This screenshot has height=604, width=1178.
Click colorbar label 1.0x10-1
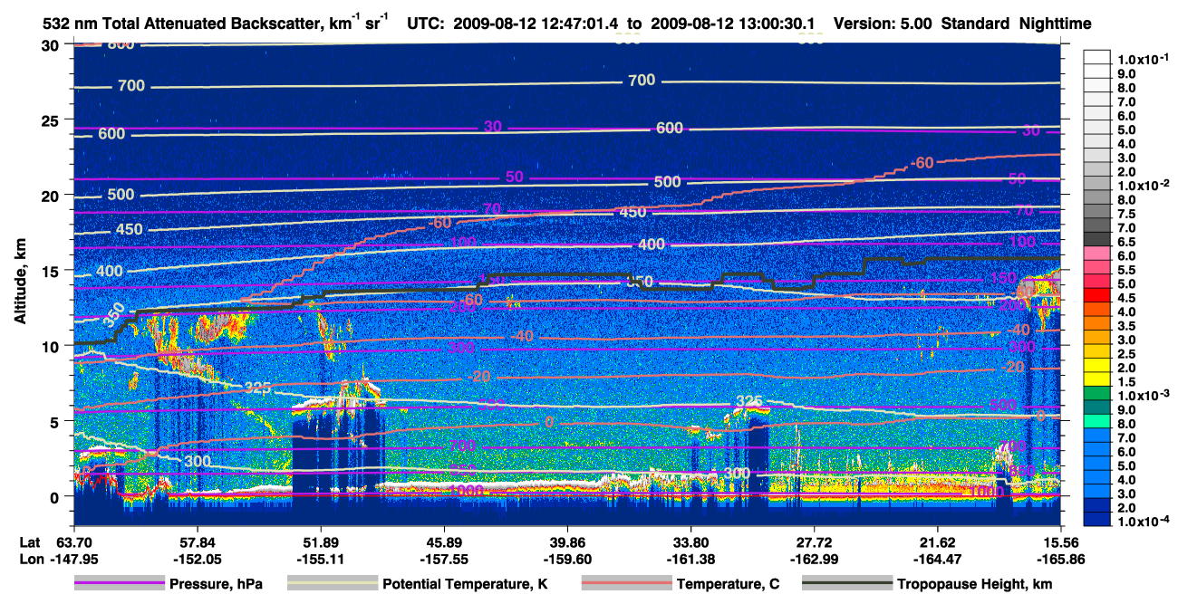pyautogui.click(x=1144, y=59)
